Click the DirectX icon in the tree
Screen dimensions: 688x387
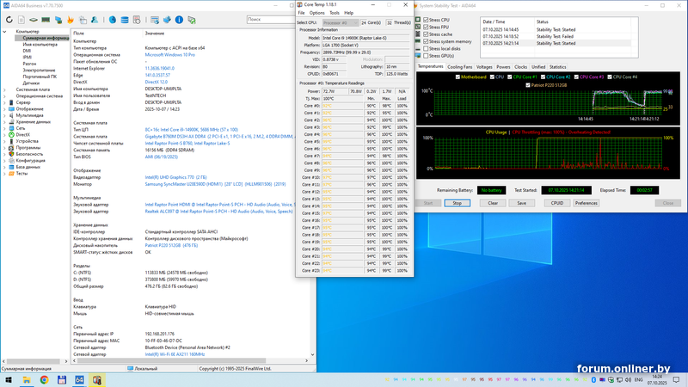(11, 134)
